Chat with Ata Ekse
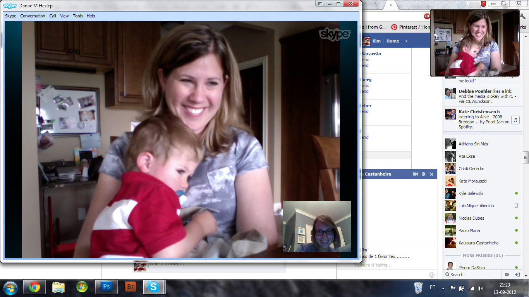Image resolution: width=529 pixels, height=297 pixels. [482, 156]
